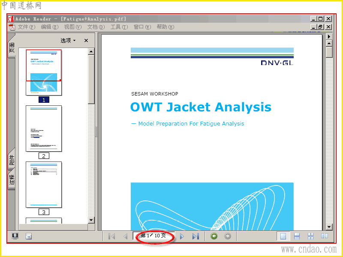Switch to continuous page layout
Screen dimensions: 343x257
click(x=297, y=236)
